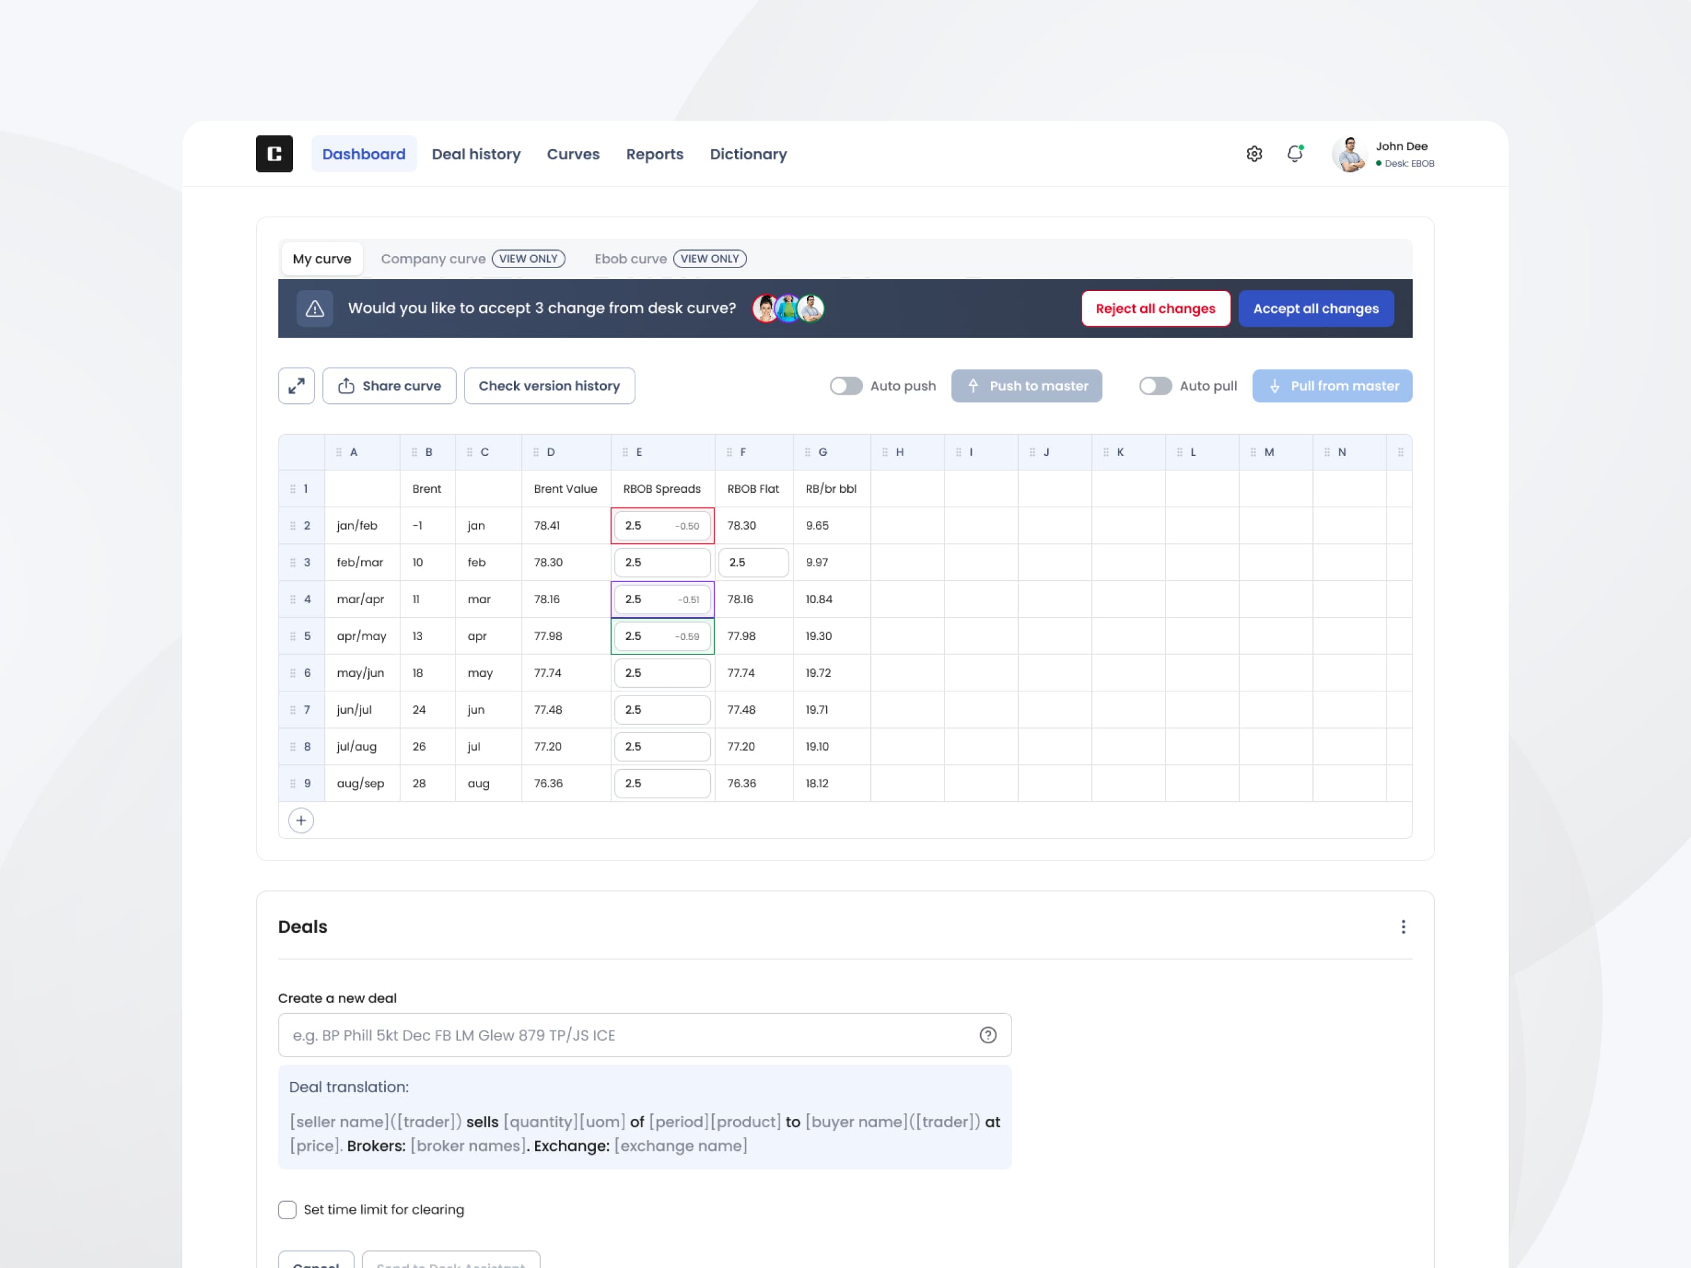Viewport: 1691px width, 1268px height.
Task: Open Dictionary page
Action: [748, 153]
